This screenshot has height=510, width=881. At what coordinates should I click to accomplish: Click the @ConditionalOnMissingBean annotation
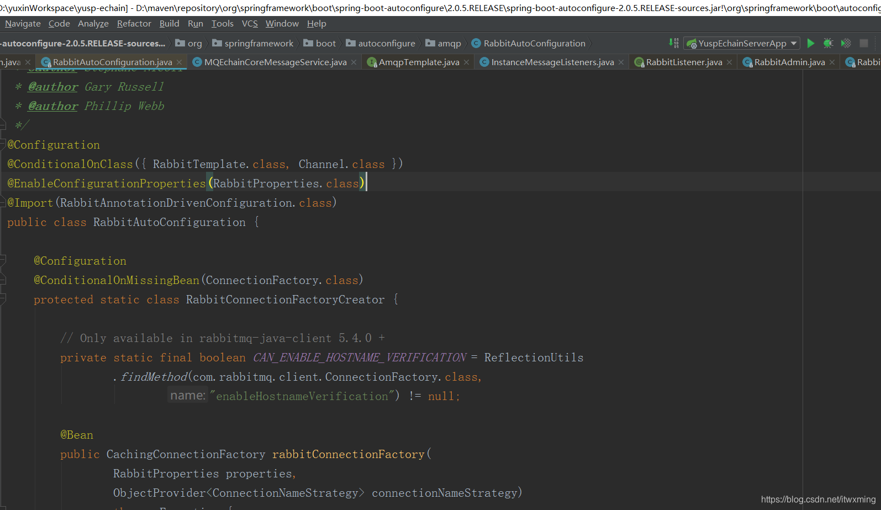(x=116, y=280)
